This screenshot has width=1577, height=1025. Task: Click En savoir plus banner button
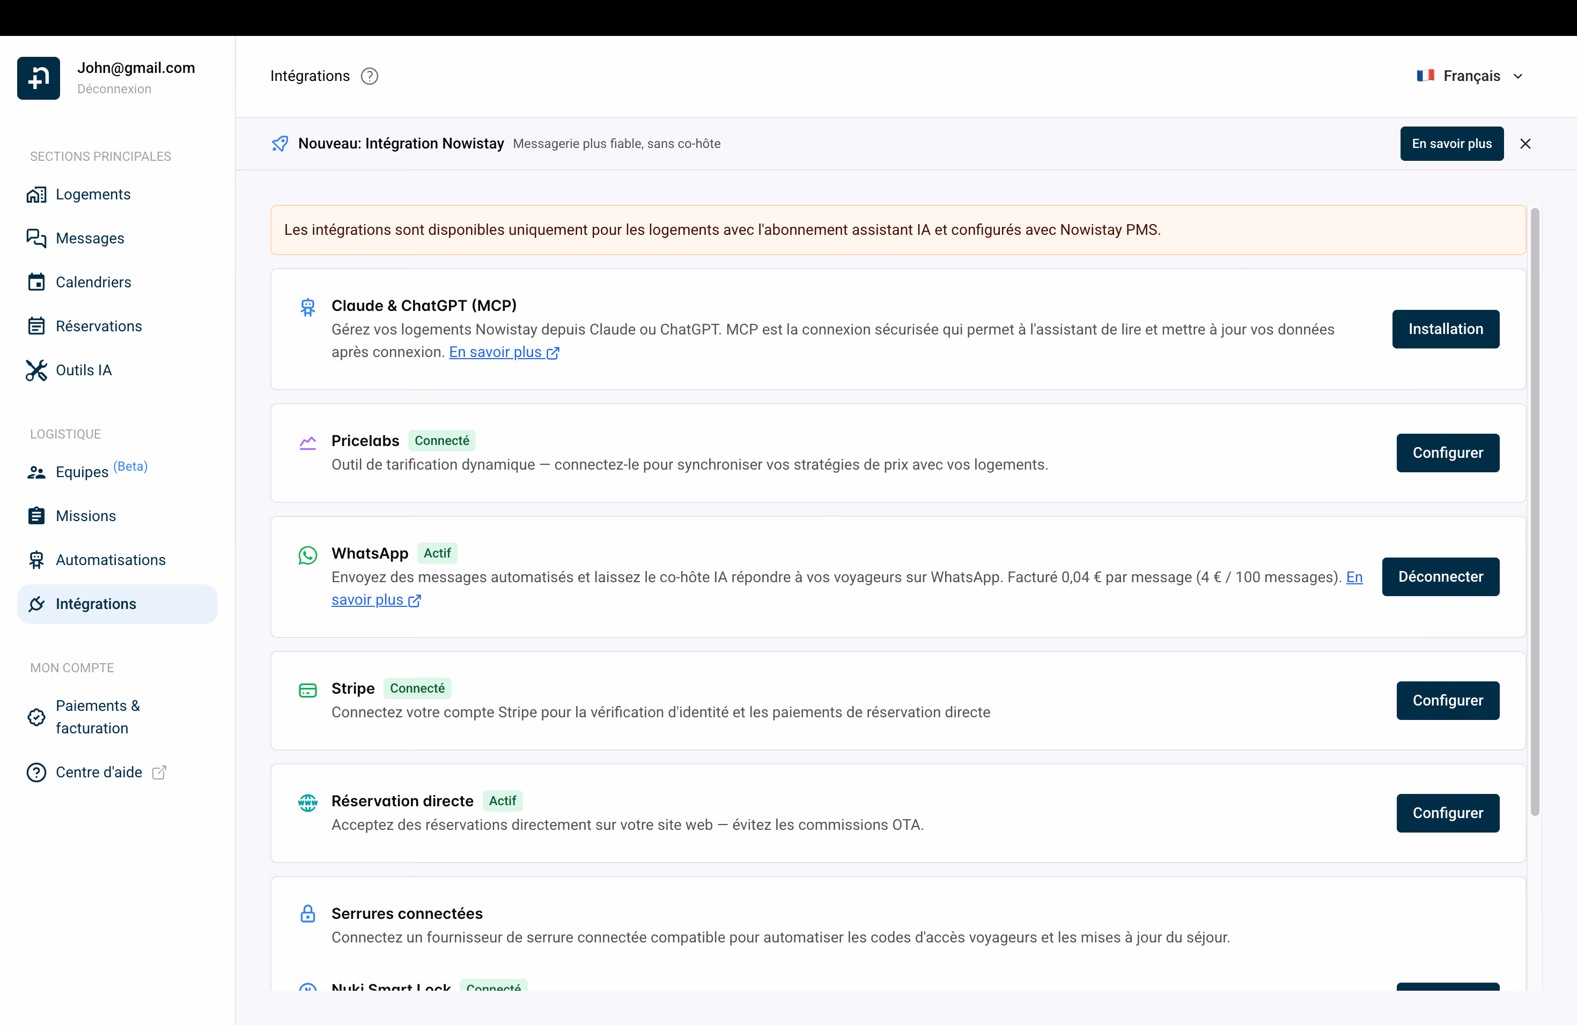[1452, 144]
